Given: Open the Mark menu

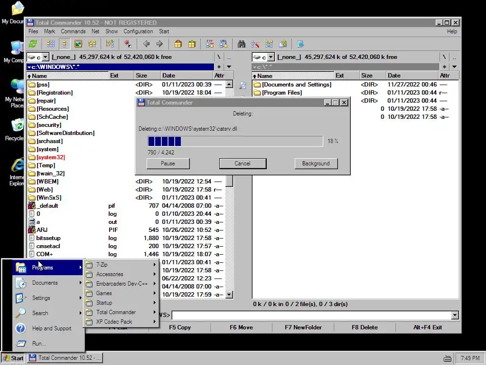Looking at the screenshot, I should click(49, 31).
